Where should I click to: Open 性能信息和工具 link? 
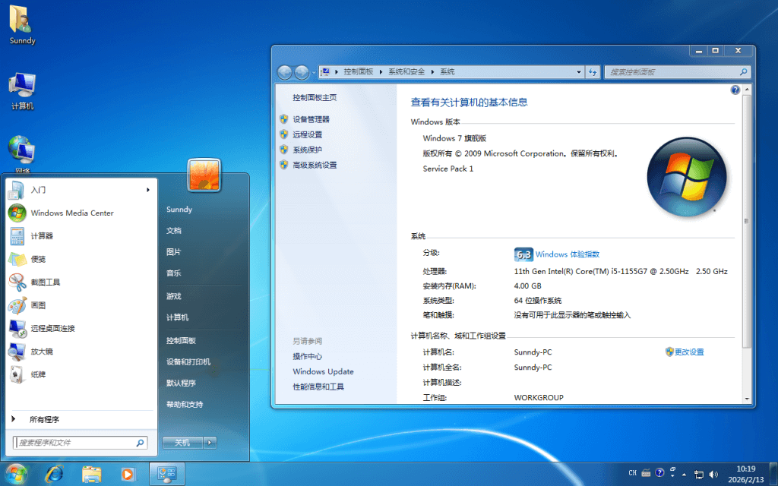[318, 387]
